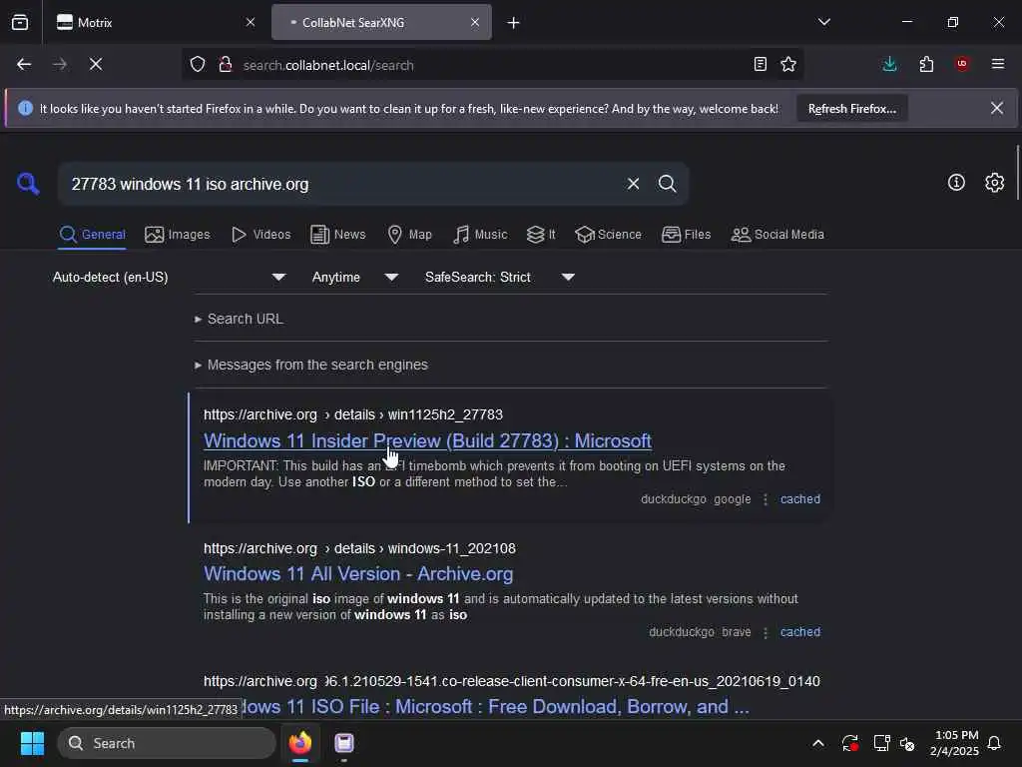Expand Messages from the search engines
This screenshot has height=767, width=1022.
click(x=311, y=365)
